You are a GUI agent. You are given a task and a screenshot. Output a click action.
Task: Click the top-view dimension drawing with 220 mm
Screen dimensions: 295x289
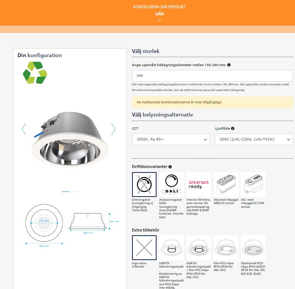point(44,225)
